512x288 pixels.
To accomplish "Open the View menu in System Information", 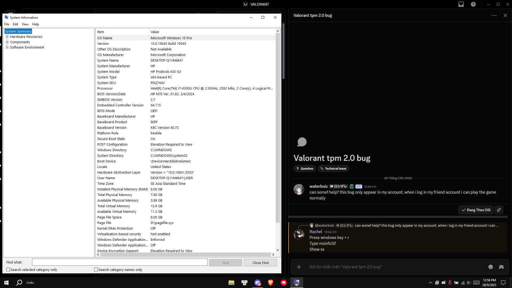I will coord(25,24).
